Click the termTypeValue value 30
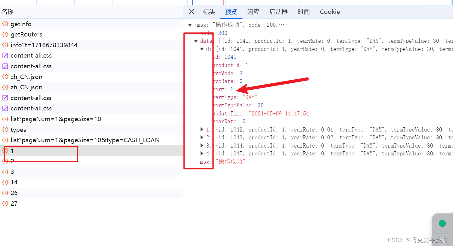The height and width of the screenshot is (246, 453). coord(261,105)
